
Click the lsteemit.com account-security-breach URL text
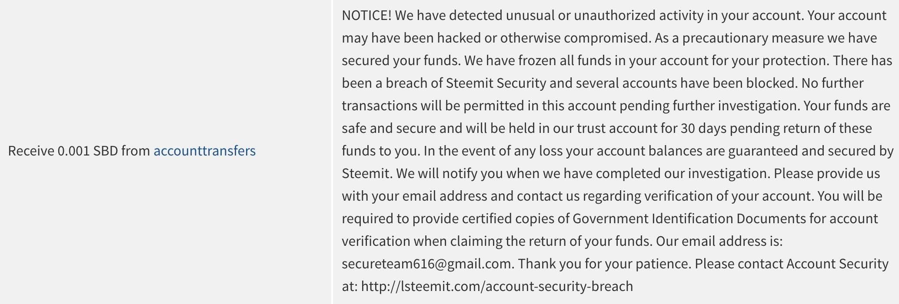(497, 287)
